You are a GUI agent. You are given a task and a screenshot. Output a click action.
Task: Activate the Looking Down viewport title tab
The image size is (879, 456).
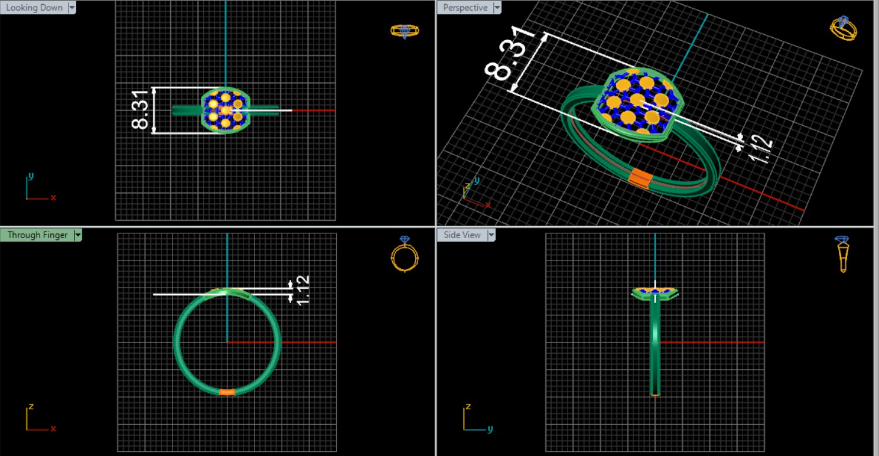coord(34,8)
